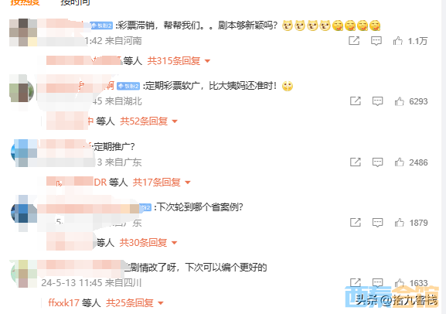This screenshot has height=314, width=446.
Task: Share the comment from 湖北
Action: coord(356,101)
